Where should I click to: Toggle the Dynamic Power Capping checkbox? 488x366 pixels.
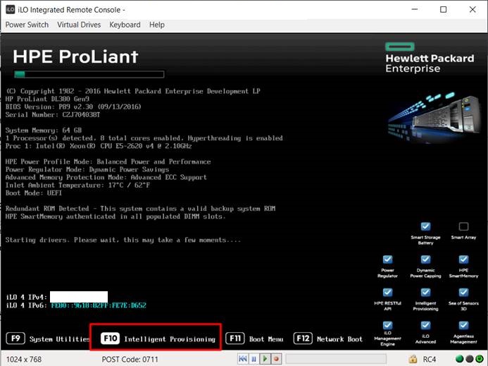point(425,259)
